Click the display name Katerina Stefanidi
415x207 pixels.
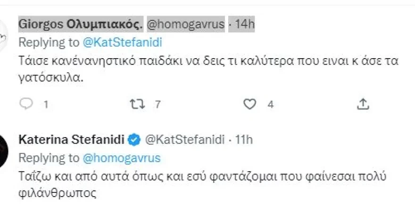[71, 139]
